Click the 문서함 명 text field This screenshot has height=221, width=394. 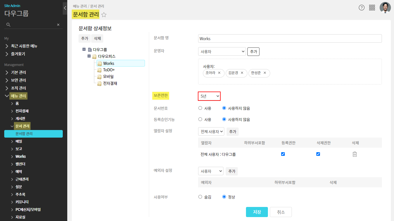pos(290,38)
